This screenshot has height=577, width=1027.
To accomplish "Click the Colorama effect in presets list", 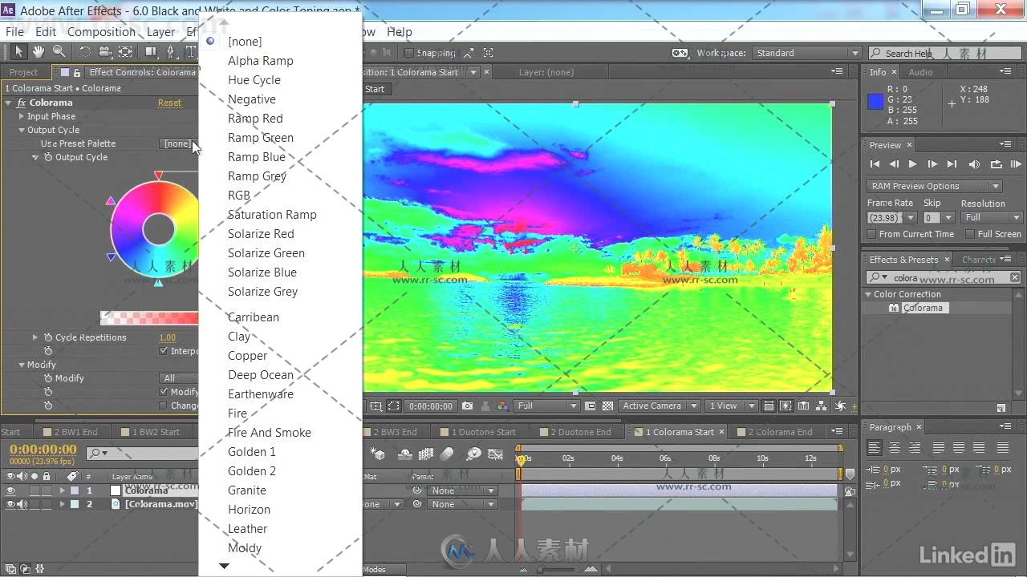I will click(x=923, y=308).
